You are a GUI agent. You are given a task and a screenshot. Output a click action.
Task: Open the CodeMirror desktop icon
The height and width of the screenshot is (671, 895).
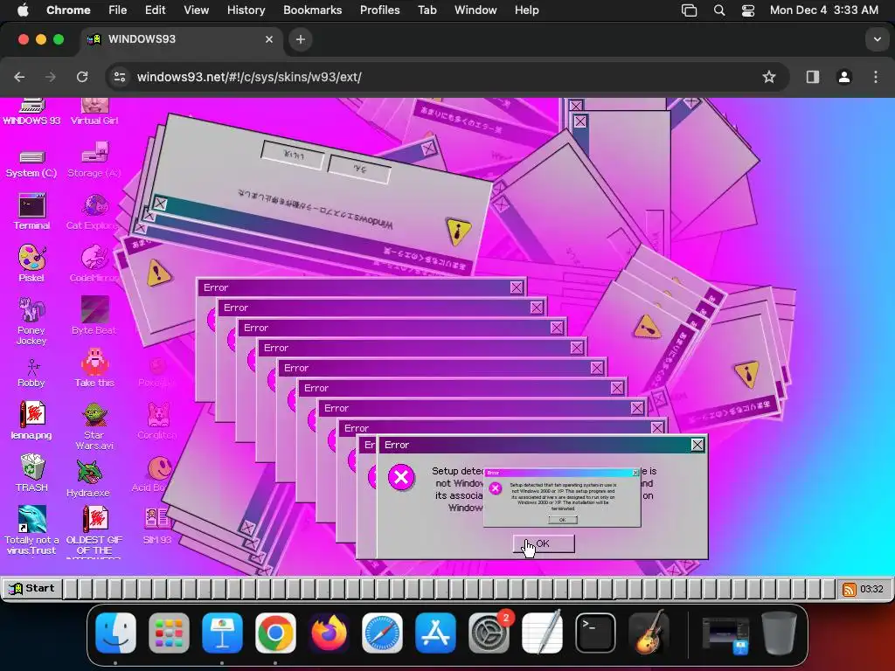94,264
